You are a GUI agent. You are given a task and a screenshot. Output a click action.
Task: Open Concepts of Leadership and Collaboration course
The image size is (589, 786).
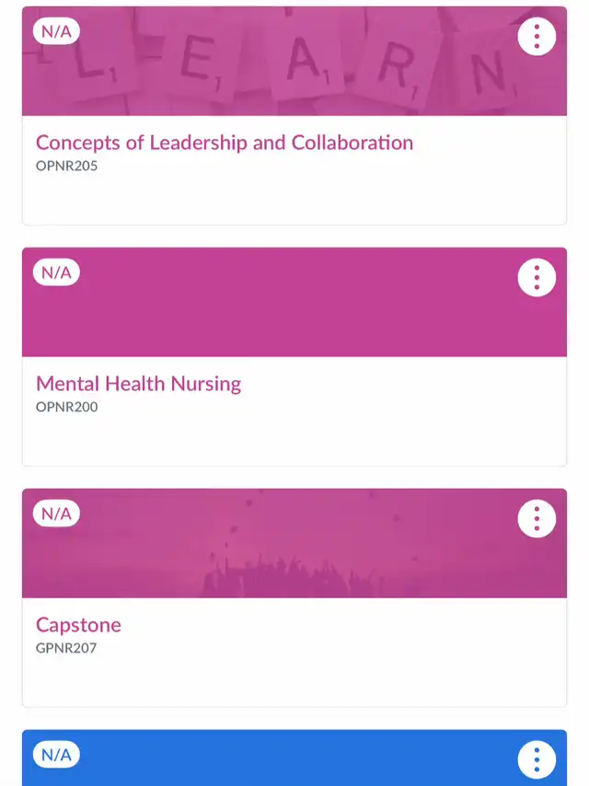(x=225, y=143)
